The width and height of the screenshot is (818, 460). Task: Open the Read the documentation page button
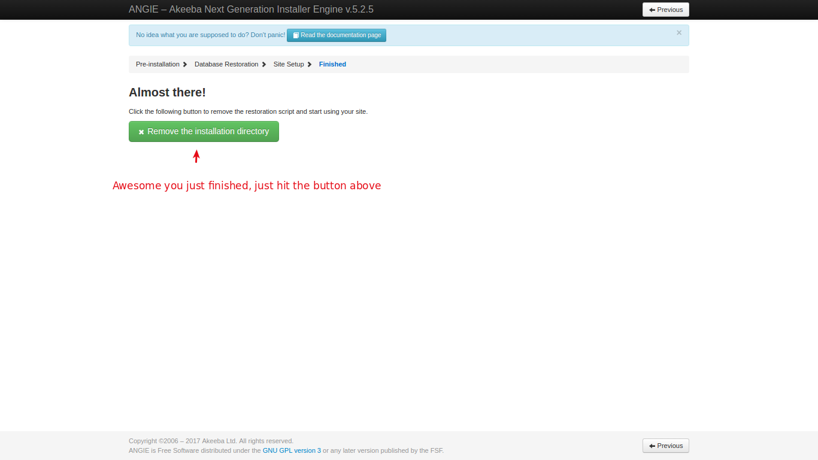click(337, 35)
